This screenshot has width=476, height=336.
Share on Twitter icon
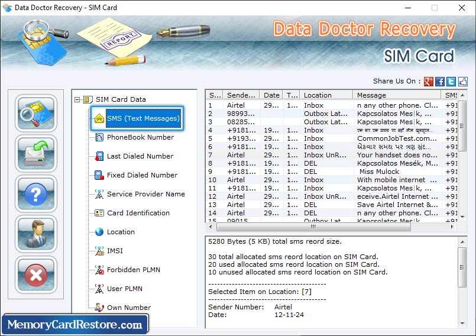point(451,82)
